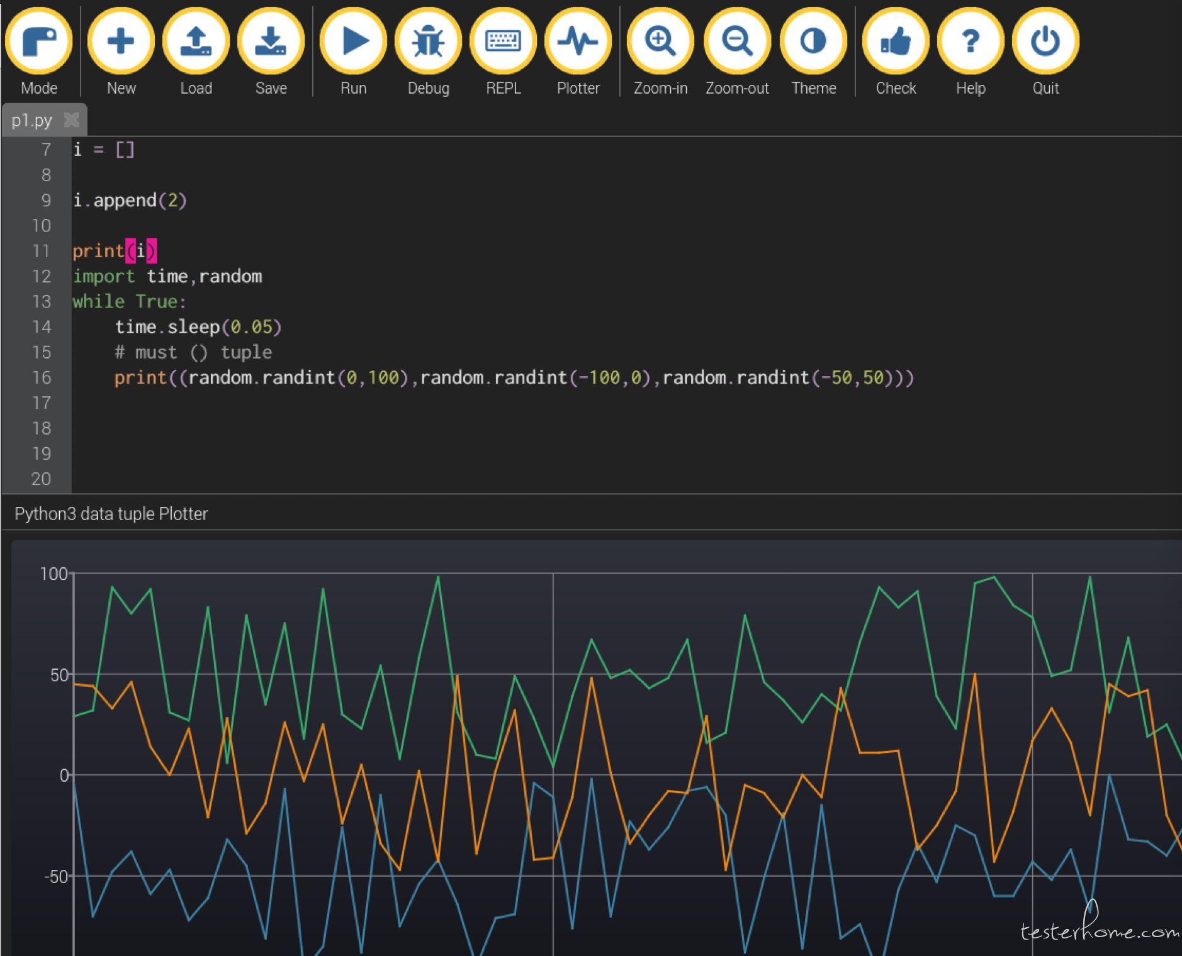The width and height of the screenshot is (1182, 956).
Task: Check the code for errors
Action: coord(896,52)
